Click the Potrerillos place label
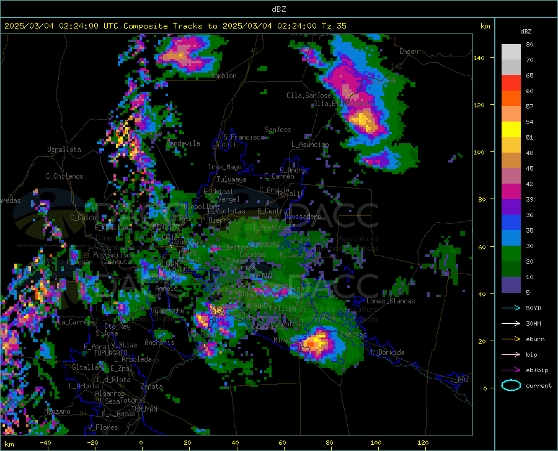The height and width of the screenshot is (451, 558). (x=113, y=255)
